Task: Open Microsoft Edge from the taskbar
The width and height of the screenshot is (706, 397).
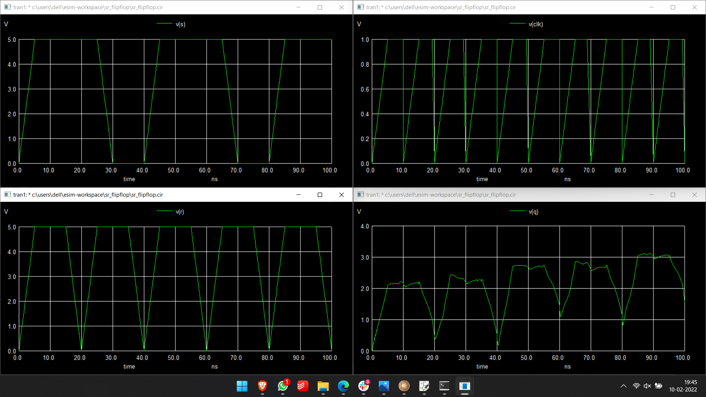Action: coord(343,387)
